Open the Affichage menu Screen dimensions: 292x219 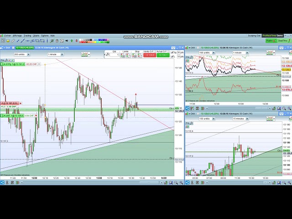[x=17, y=36]
